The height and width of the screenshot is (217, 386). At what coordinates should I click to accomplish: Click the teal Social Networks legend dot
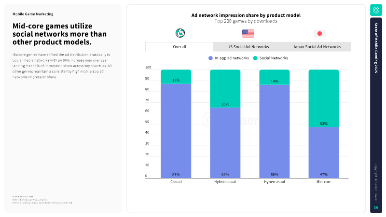pyautogui.click(x=255, y=58)
